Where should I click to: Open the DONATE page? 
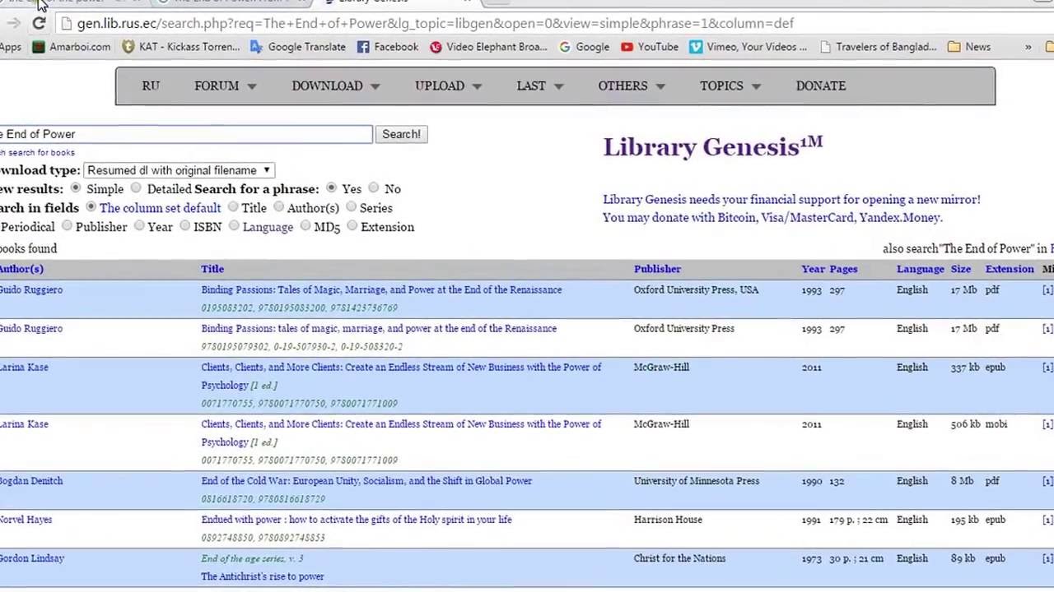click(x=820, y=86)
